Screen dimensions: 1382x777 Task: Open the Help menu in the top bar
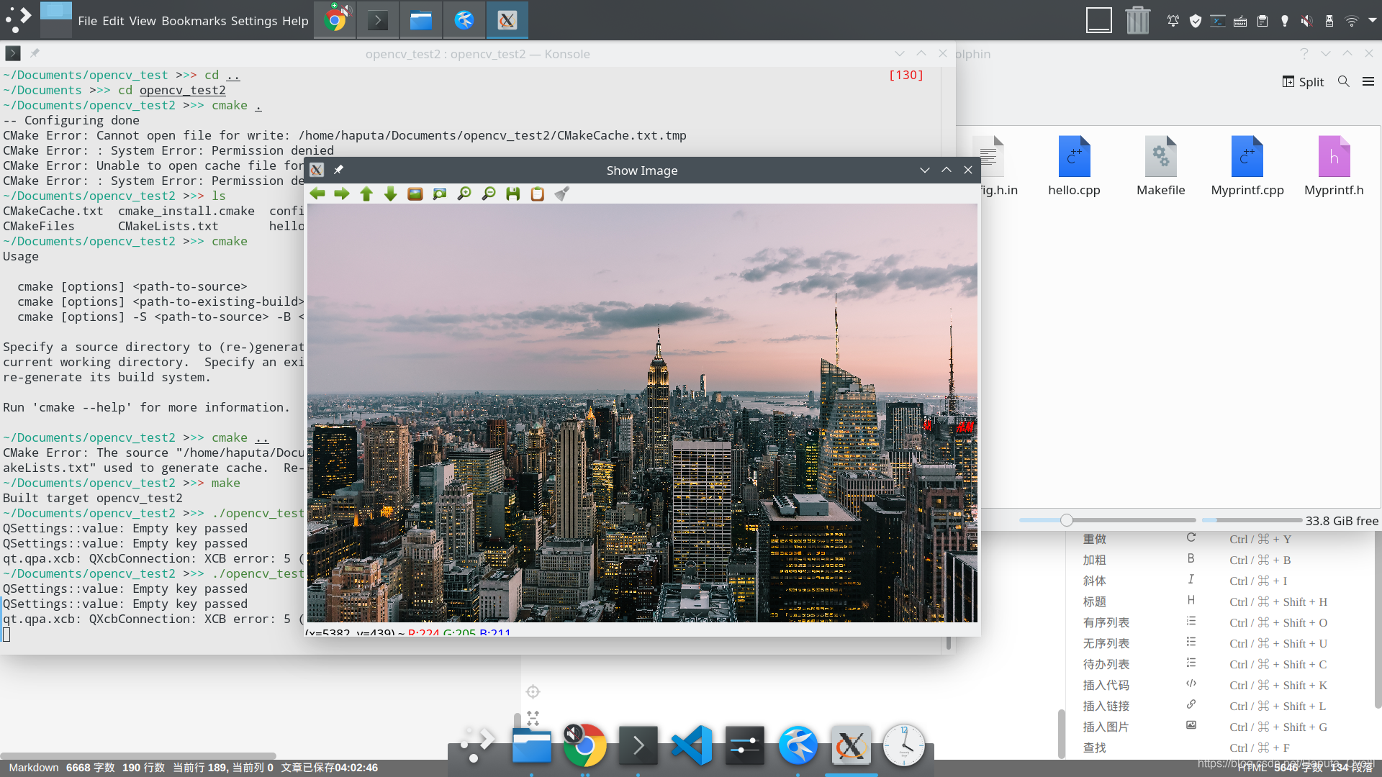pos(295,21)
